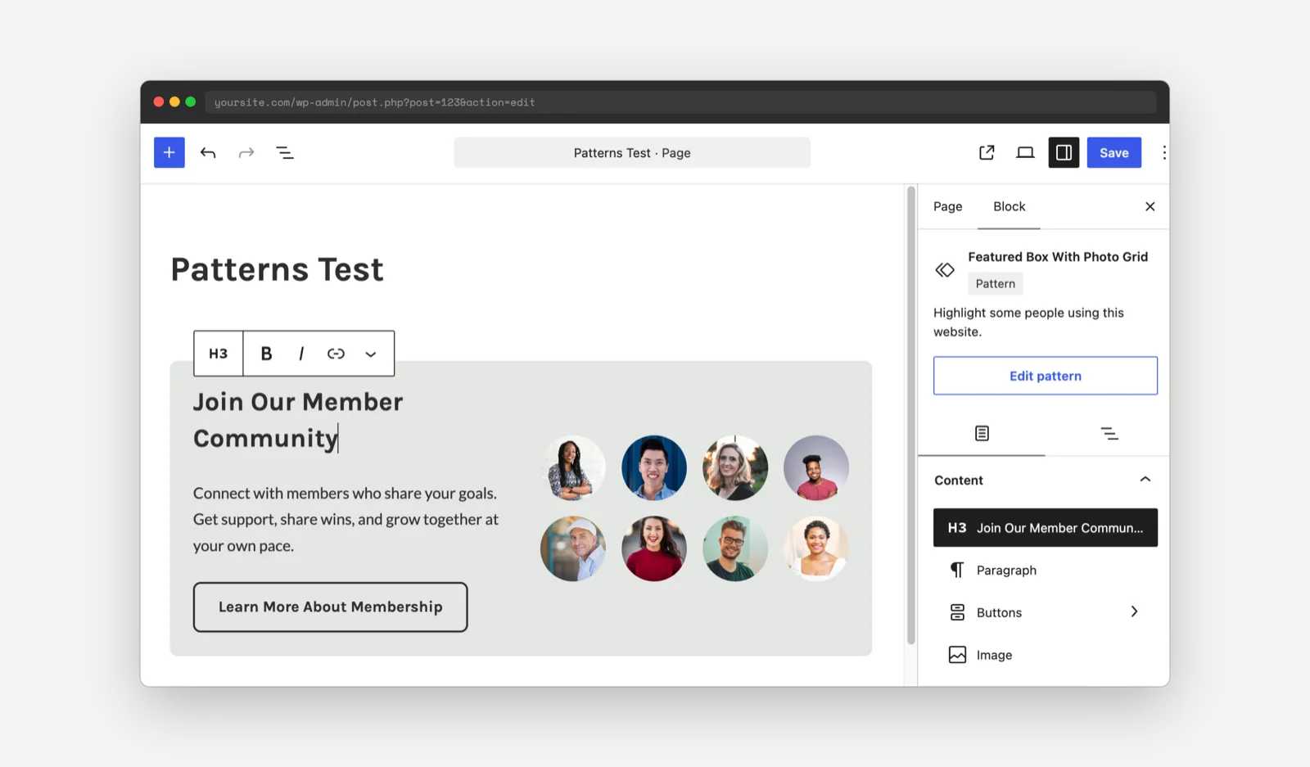The width and height of the screenshot is (1310, 767).
Task: Select the Paragraph item in Content
Action: point(1046,570)
